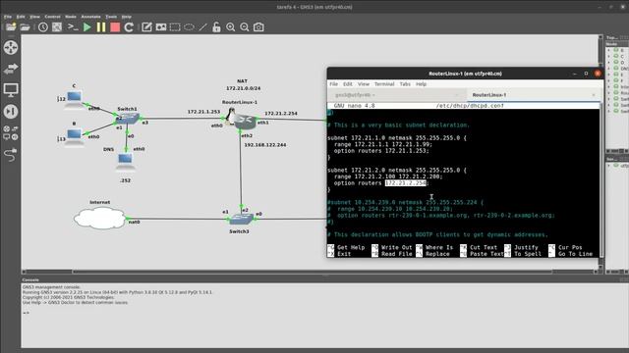Open the GNS3 View menu
Screen dimensions: 629x353
(x=35, y=17)
